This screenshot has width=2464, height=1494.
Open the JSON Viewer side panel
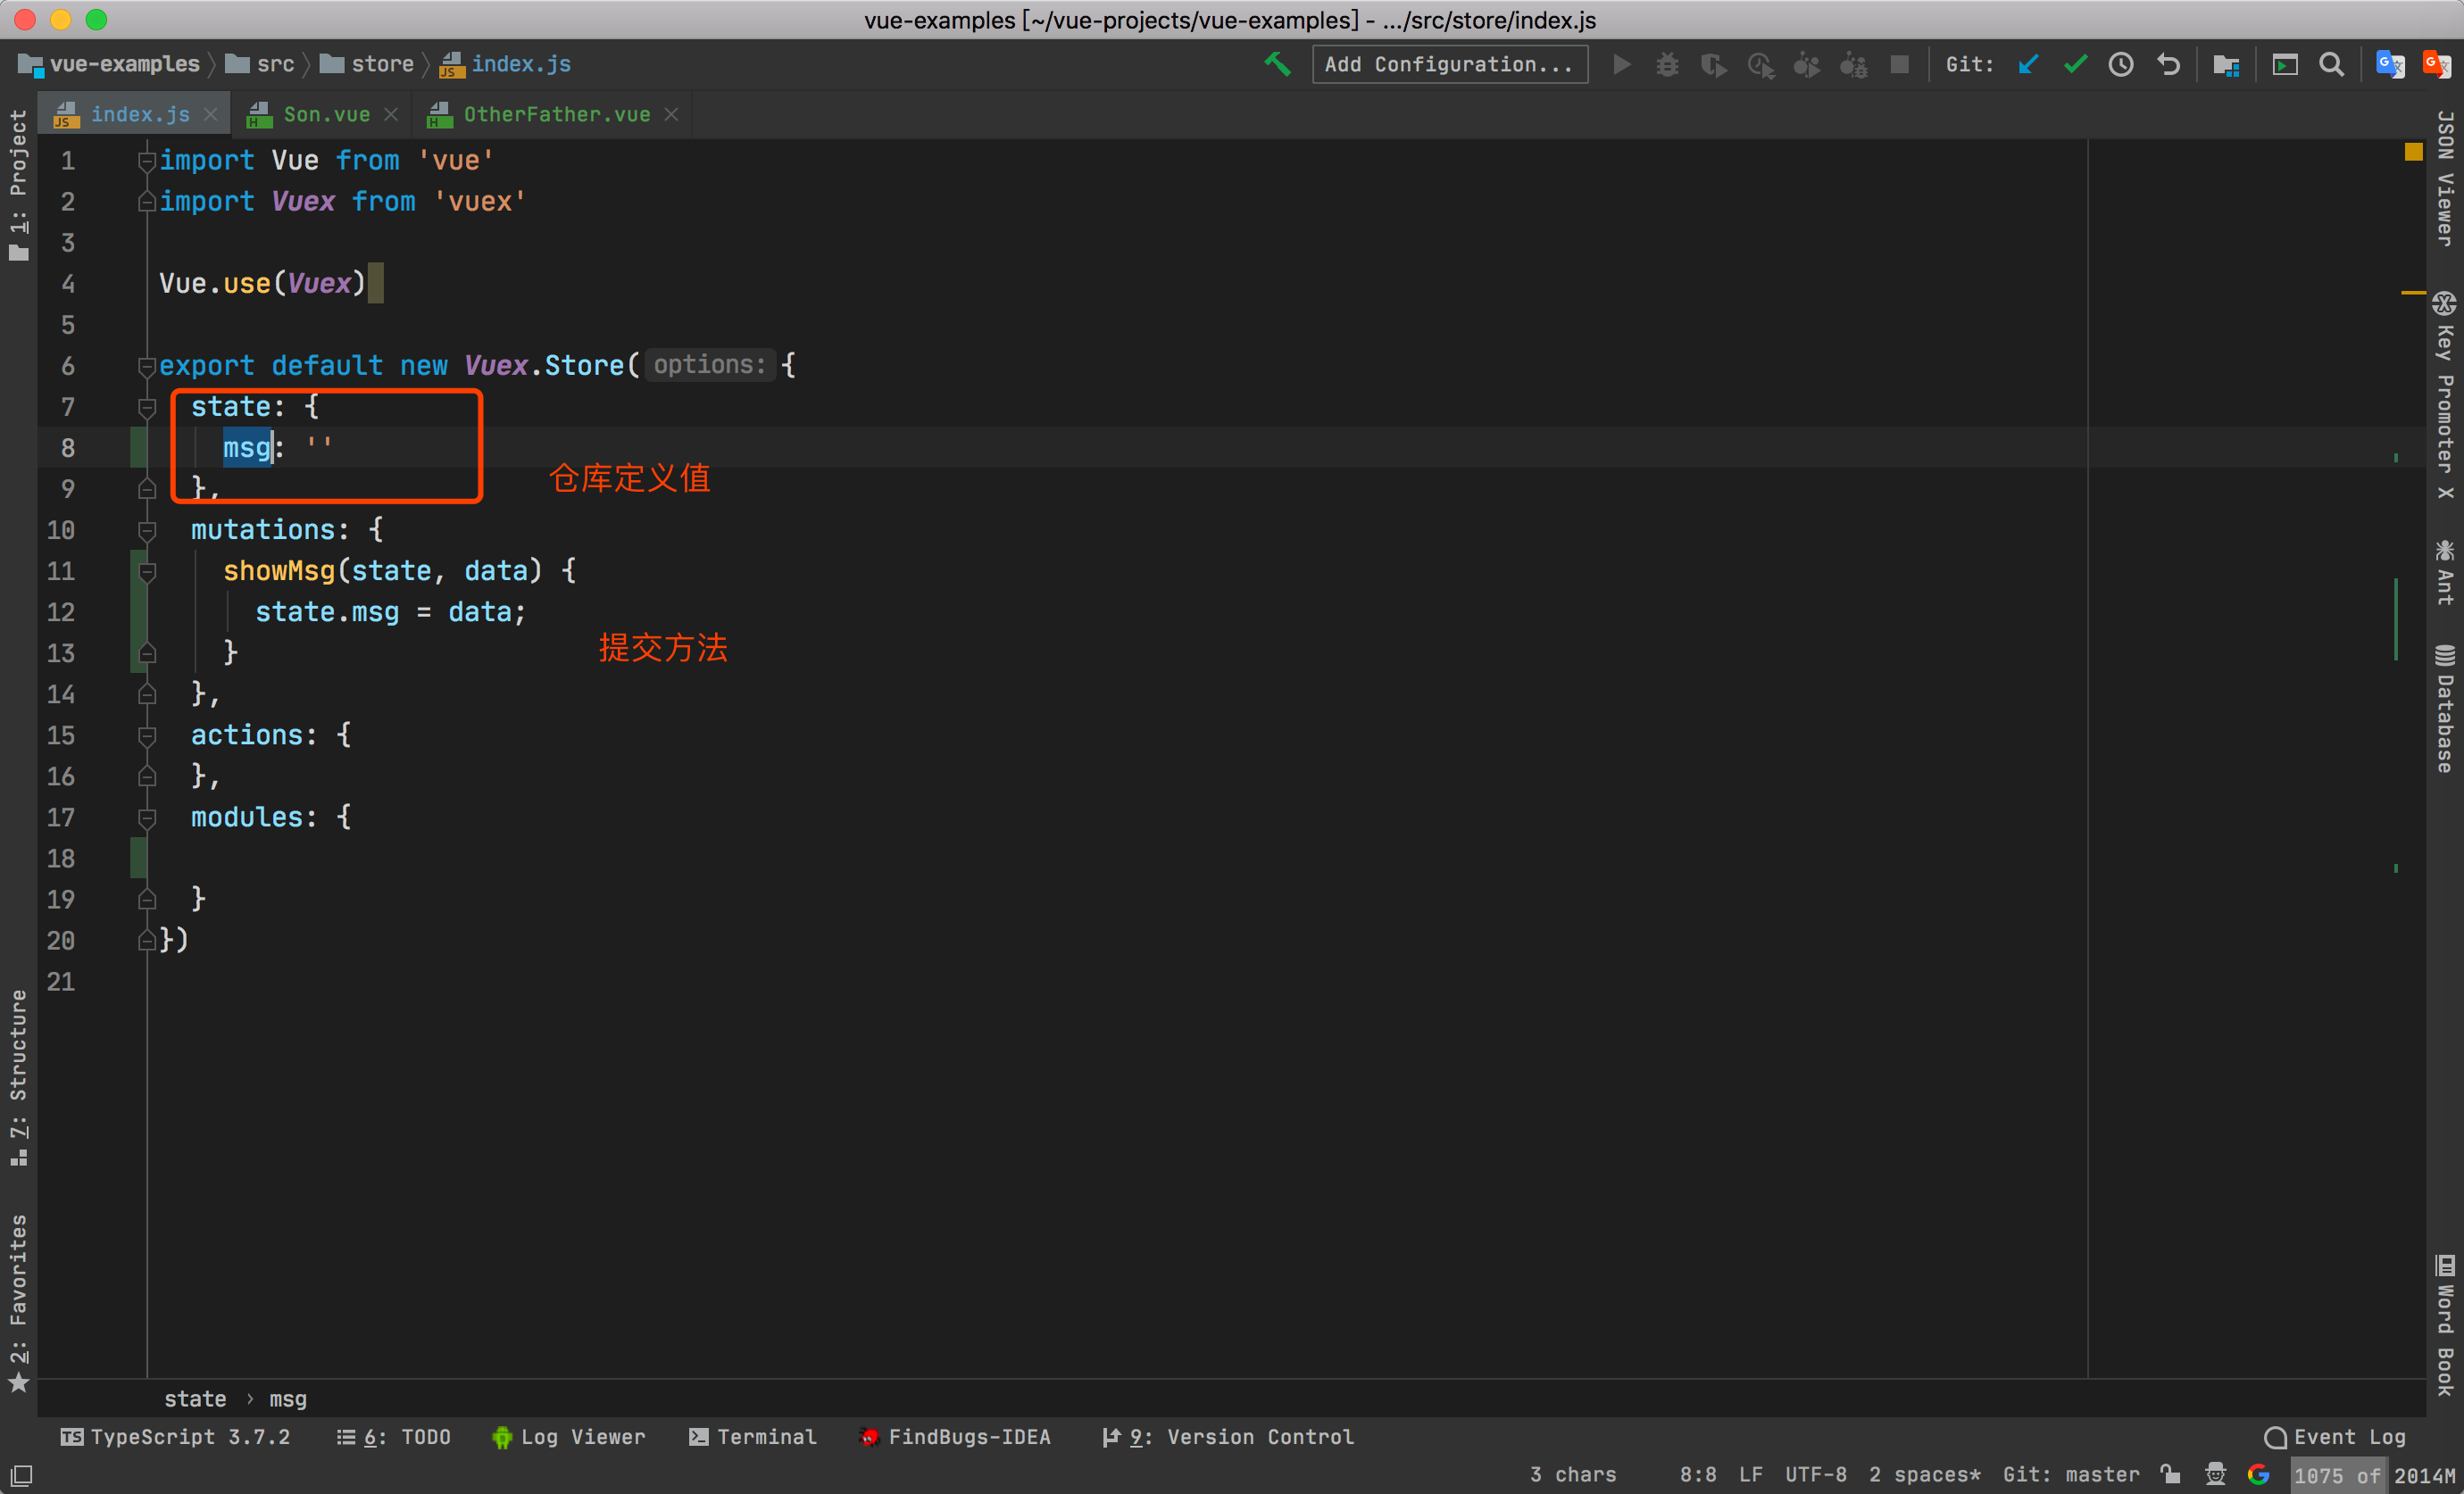pos(2445,178)
